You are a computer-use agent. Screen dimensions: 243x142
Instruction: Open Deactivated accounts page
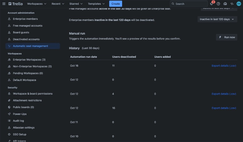click(26, 39)
